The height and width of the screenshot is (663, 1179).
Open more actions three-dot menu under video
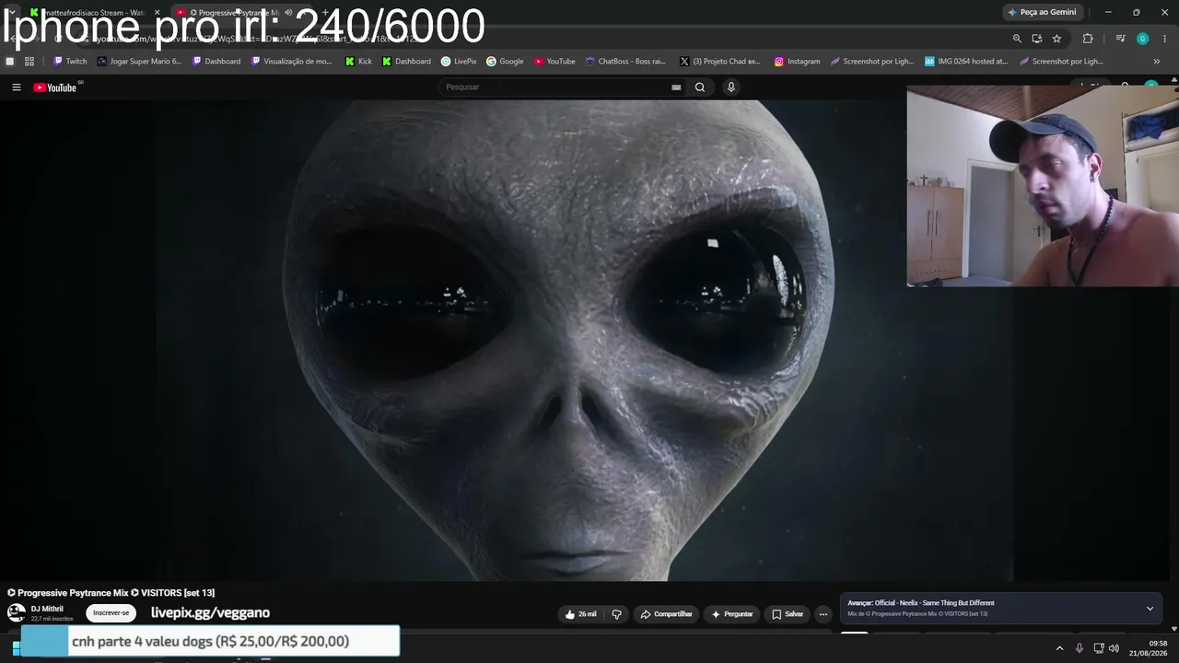pos(823,614)
